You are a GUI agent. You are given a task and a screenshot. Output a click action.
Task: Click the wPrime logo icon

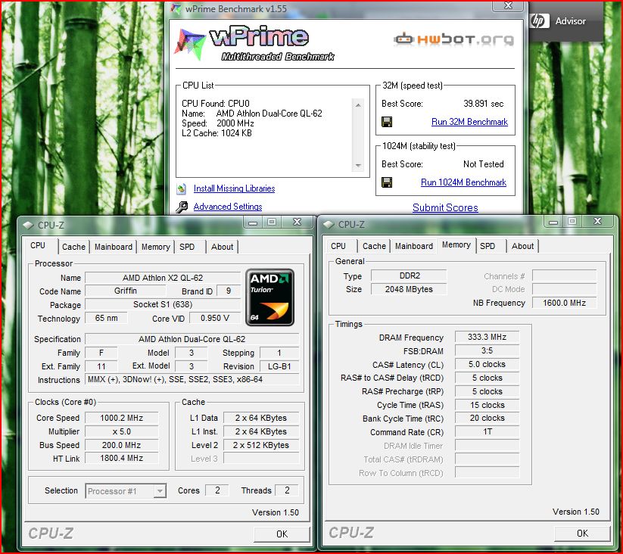click(x=189, y=44)
